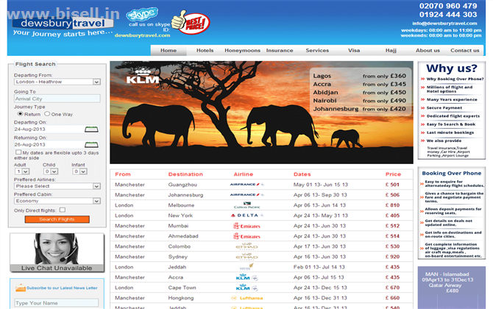This screenshot has height=309, width=493.
Task: Open the Departing From dropdown
Action: point(57,82)
